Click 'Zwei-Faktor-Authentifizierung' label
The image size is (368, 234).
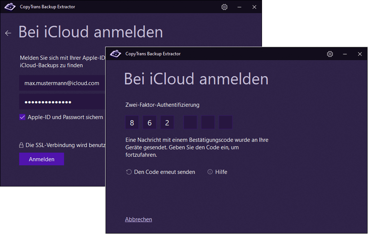click(x=162, y=105)
